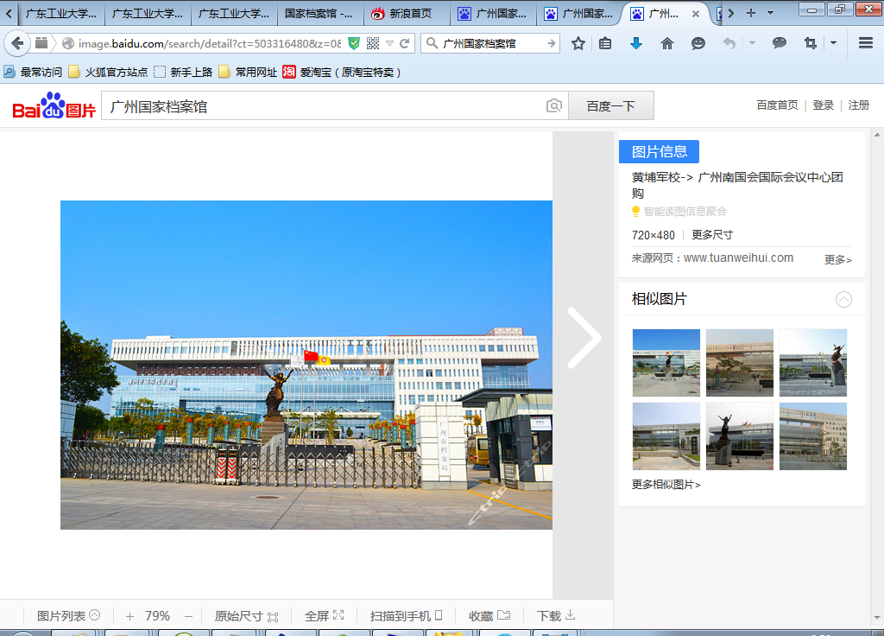Open the 更多相似图片 link
The image size is (884, 636).
tap(666, 485)
